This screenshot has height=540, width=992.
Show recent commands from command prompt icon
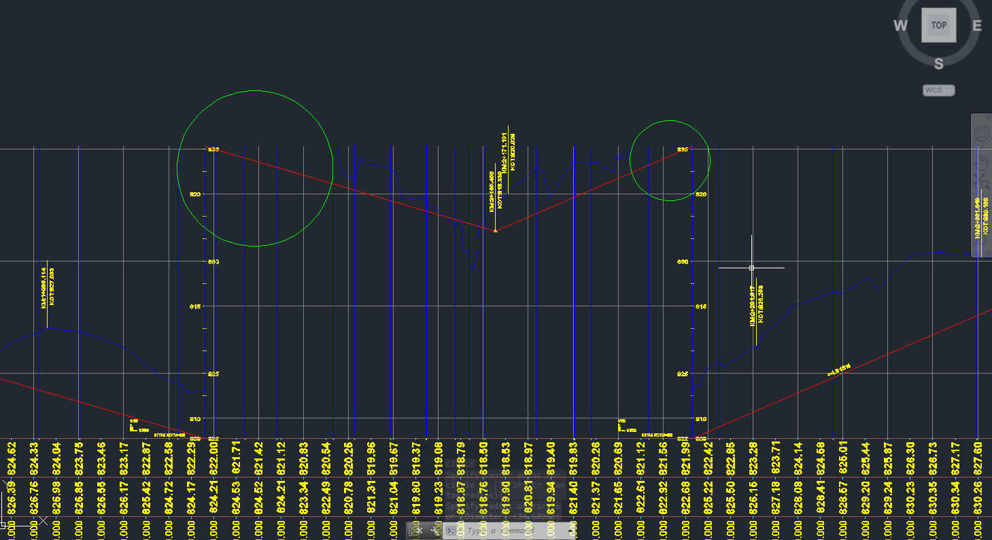(x=451, y=530)
